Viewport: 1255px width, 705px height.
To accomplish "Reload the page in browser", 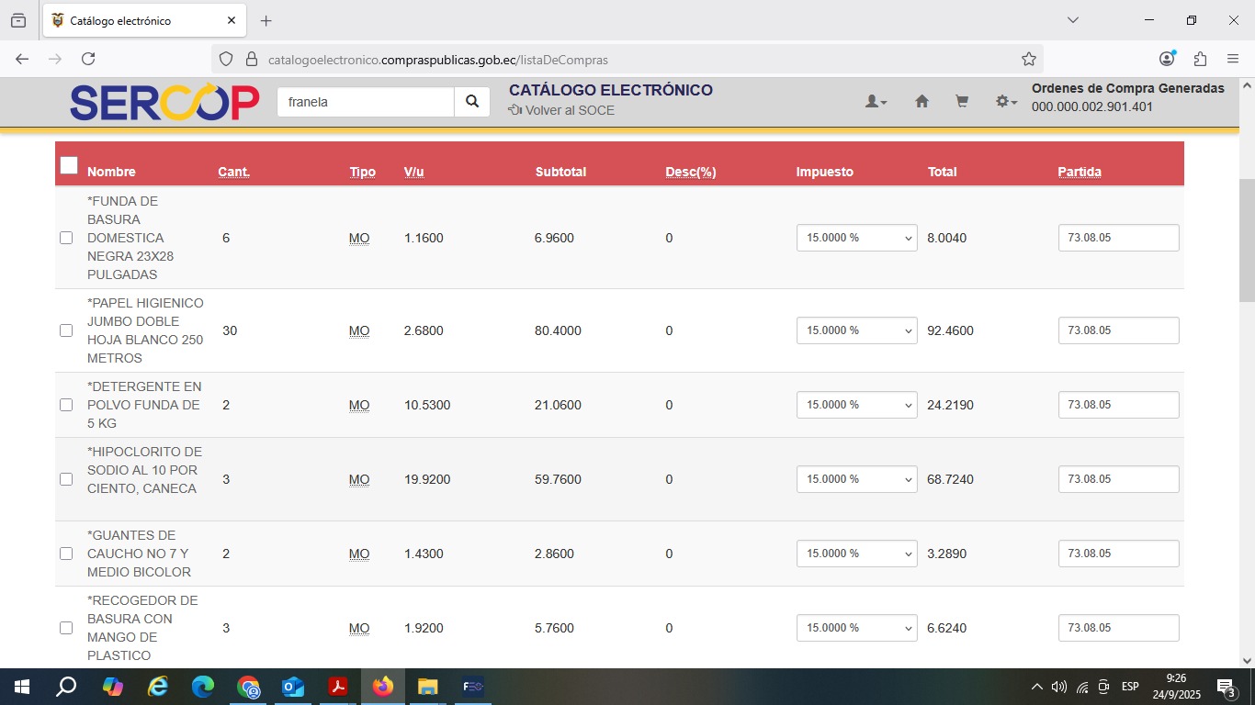I will 88,60.
